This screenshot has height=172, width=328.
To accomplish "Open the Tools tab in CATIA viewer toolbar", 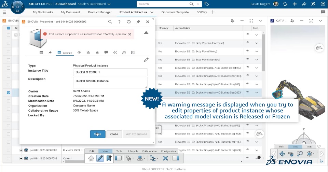I will (309, 147).
